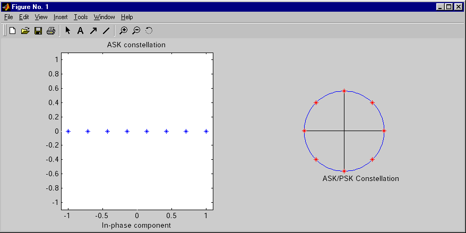Screen dimensions: 466x233
Task: Click the New Figure toolbar icon
Action: coord(12,30)
